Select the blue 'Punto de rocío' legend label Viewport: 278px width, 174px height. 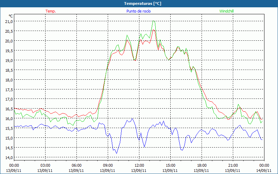click(x=138, y=11)
